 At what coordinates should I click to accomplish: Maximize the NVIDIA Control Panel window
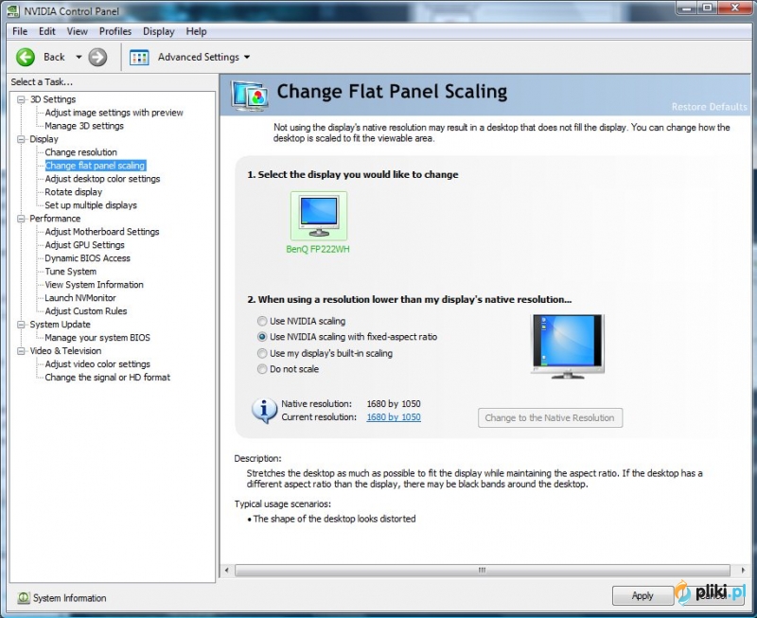tap(708, 8)
